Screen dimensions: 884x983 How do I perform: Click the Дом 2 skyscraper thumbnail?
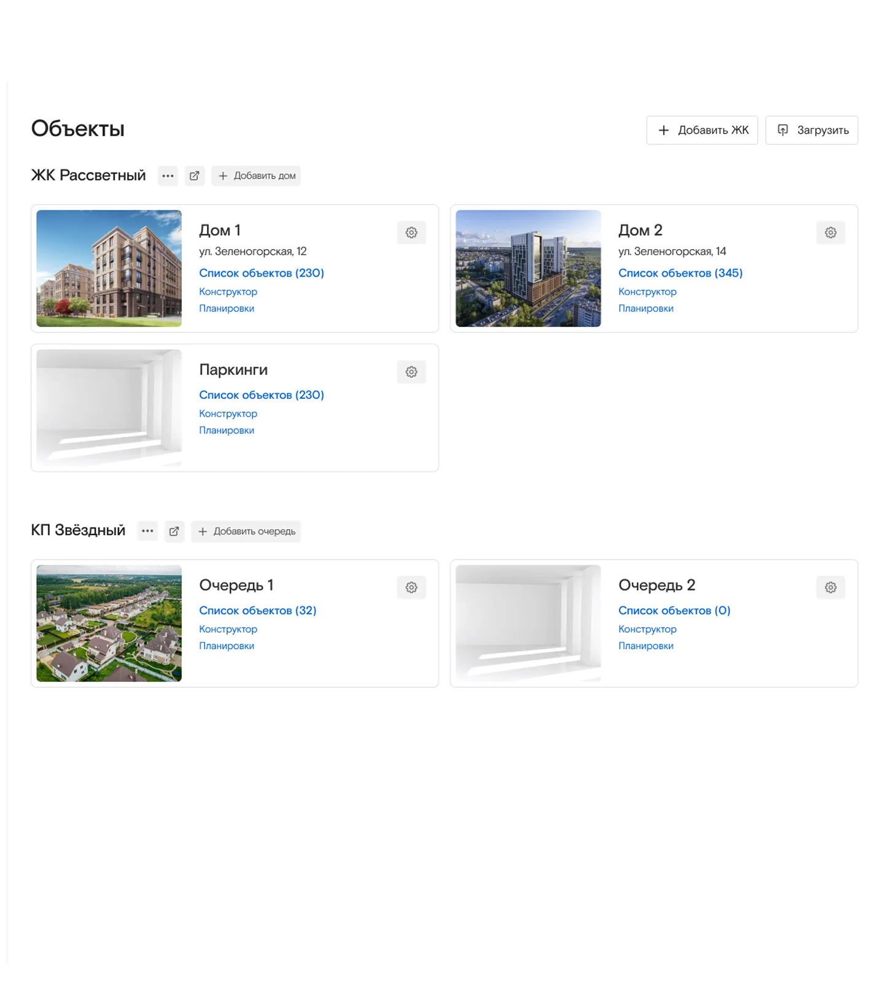point(528,268)
